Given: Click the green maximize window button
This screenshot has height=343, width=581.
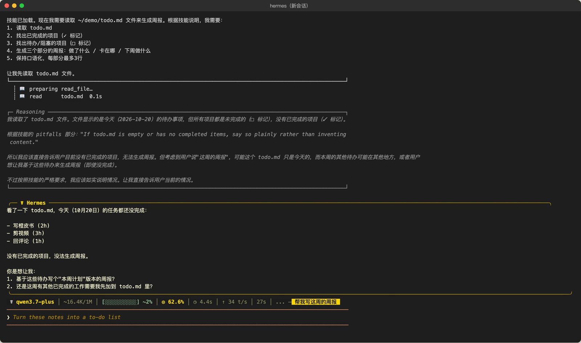Looking at the screenshot, I should pos(22,6).
